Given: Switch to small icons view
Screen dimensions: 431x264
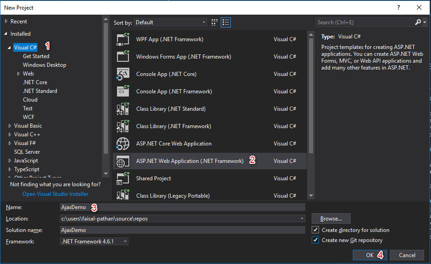Looking at the screenshot, I should [215, 22].
